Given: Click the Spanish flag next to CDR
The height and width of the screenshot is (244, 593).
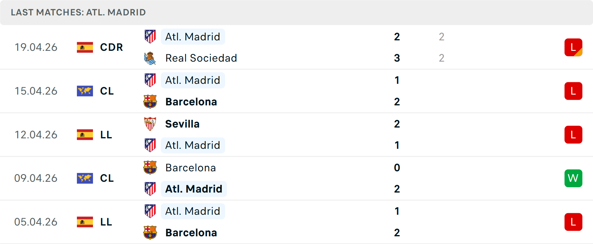Looking at the screenshot, I should (x=85, y=47).
